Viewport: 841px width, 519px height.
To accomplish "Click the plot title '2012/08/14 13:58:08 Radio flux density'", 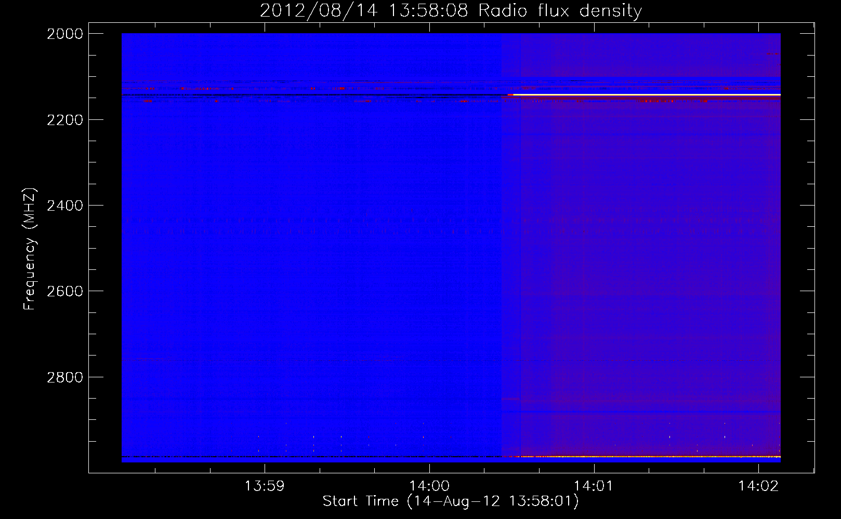I will coord(451,10).
